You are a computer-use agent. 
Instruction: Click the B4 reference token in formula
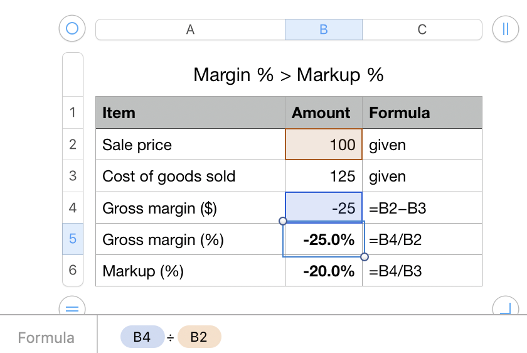(142, 337)
